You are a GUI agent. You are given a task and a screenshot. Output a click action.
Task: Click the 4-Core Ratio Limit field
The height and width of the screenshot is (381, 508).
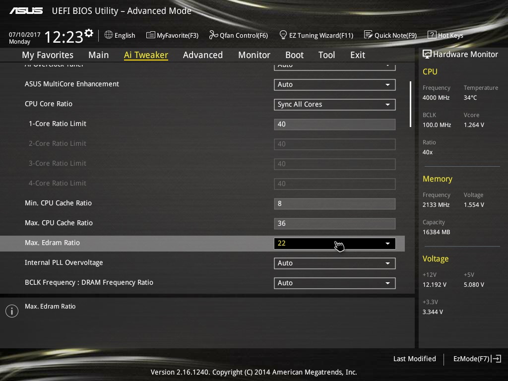pyautogui.click(x=335, y=184)
